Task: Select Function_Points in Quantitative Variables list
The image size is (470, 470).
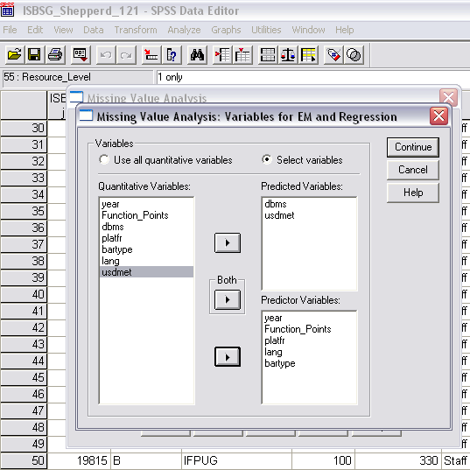Action: click(x=146, y=215)
